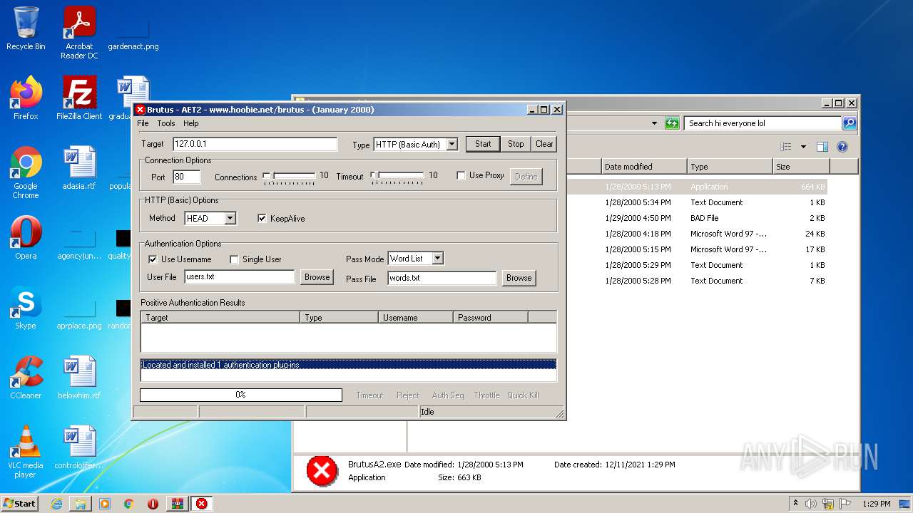
Task: Open Windows Media Player taskbar icon
Action: click(105, 504)
